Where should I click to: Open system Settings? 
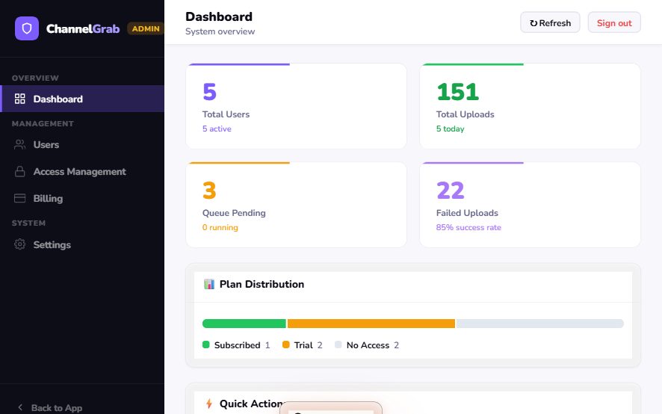point(82,244)
